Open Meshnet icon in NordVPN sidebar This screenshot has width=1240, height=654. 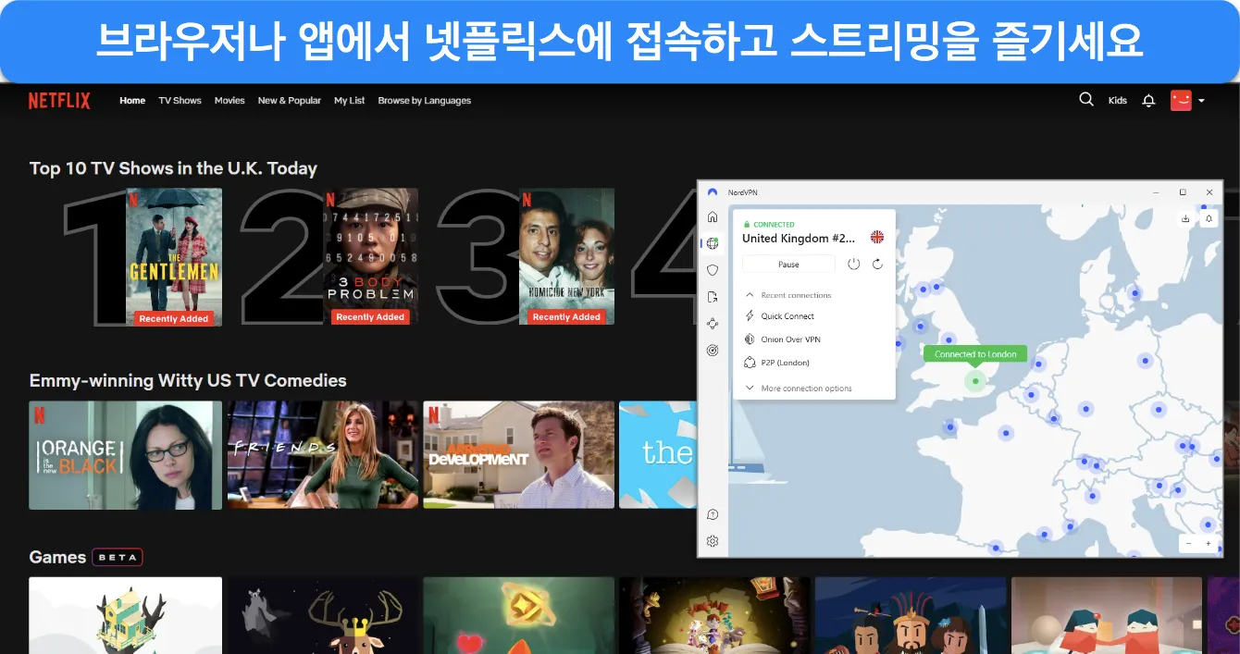[713, 324]
